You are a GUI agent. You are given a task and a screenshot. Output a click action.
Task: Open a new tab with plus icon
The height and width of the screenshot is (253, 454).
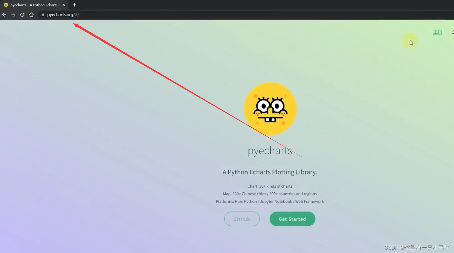(x=74, y=5)
